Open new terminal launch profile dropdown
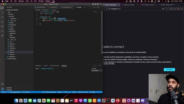 (x=97, y=66)
